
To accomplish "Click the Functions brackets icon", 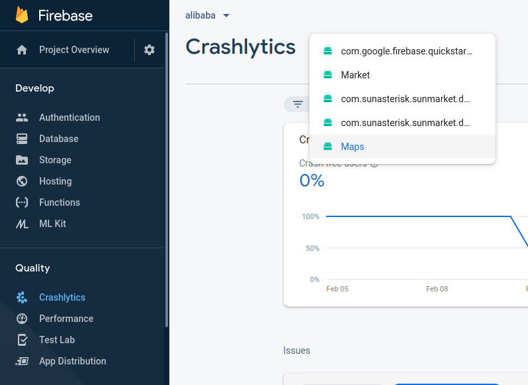I will pos(22,202).
